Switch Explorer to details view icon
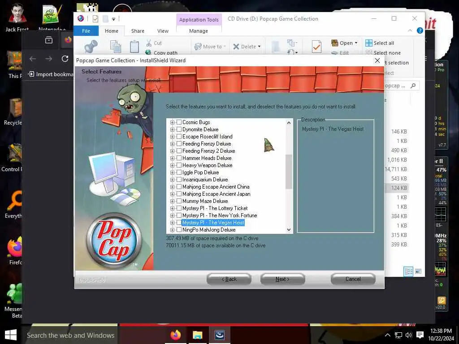The image size is (459, 344). pyautogui.click(x=408, y=271)
